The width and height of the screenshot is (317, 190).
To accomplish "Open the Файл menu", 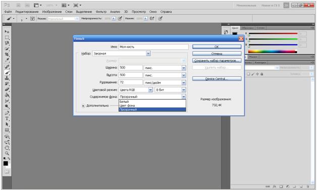I will [8, 12].
